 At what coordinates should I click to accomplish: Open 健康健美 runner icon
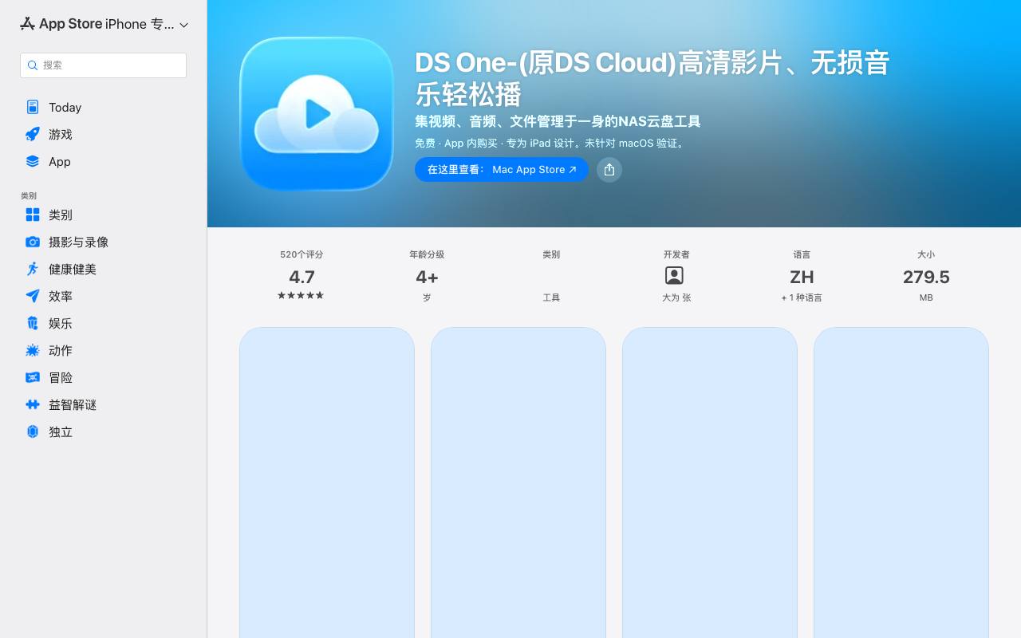point(33,269)
